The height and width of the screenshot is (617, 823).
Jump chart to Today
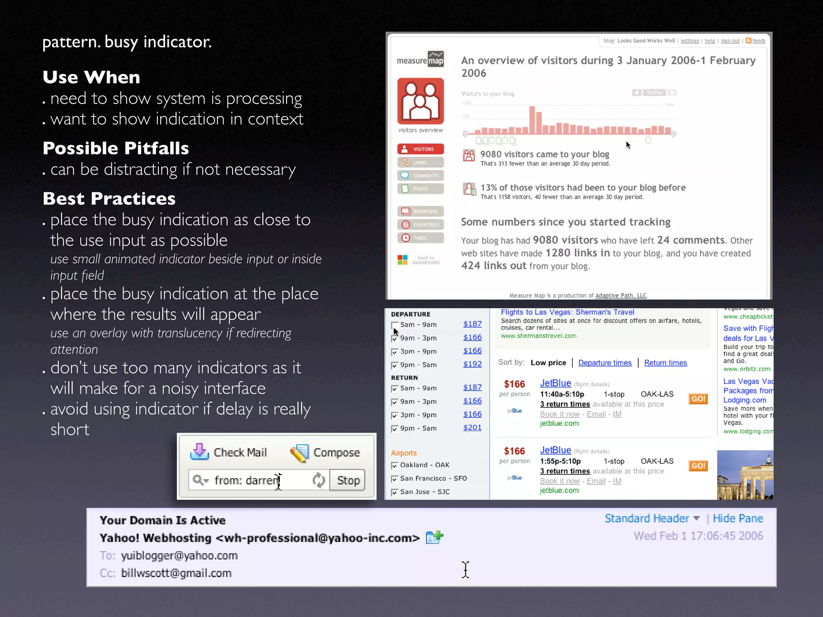tap(655, 92)
